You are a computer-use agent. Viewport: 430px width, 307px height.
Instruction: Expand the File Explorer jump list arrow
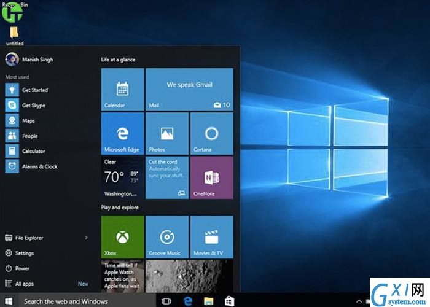coord(86,238)
